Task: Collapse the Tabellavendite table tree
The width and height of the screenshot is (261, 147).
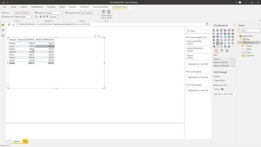Action: (x=238, y=36)
